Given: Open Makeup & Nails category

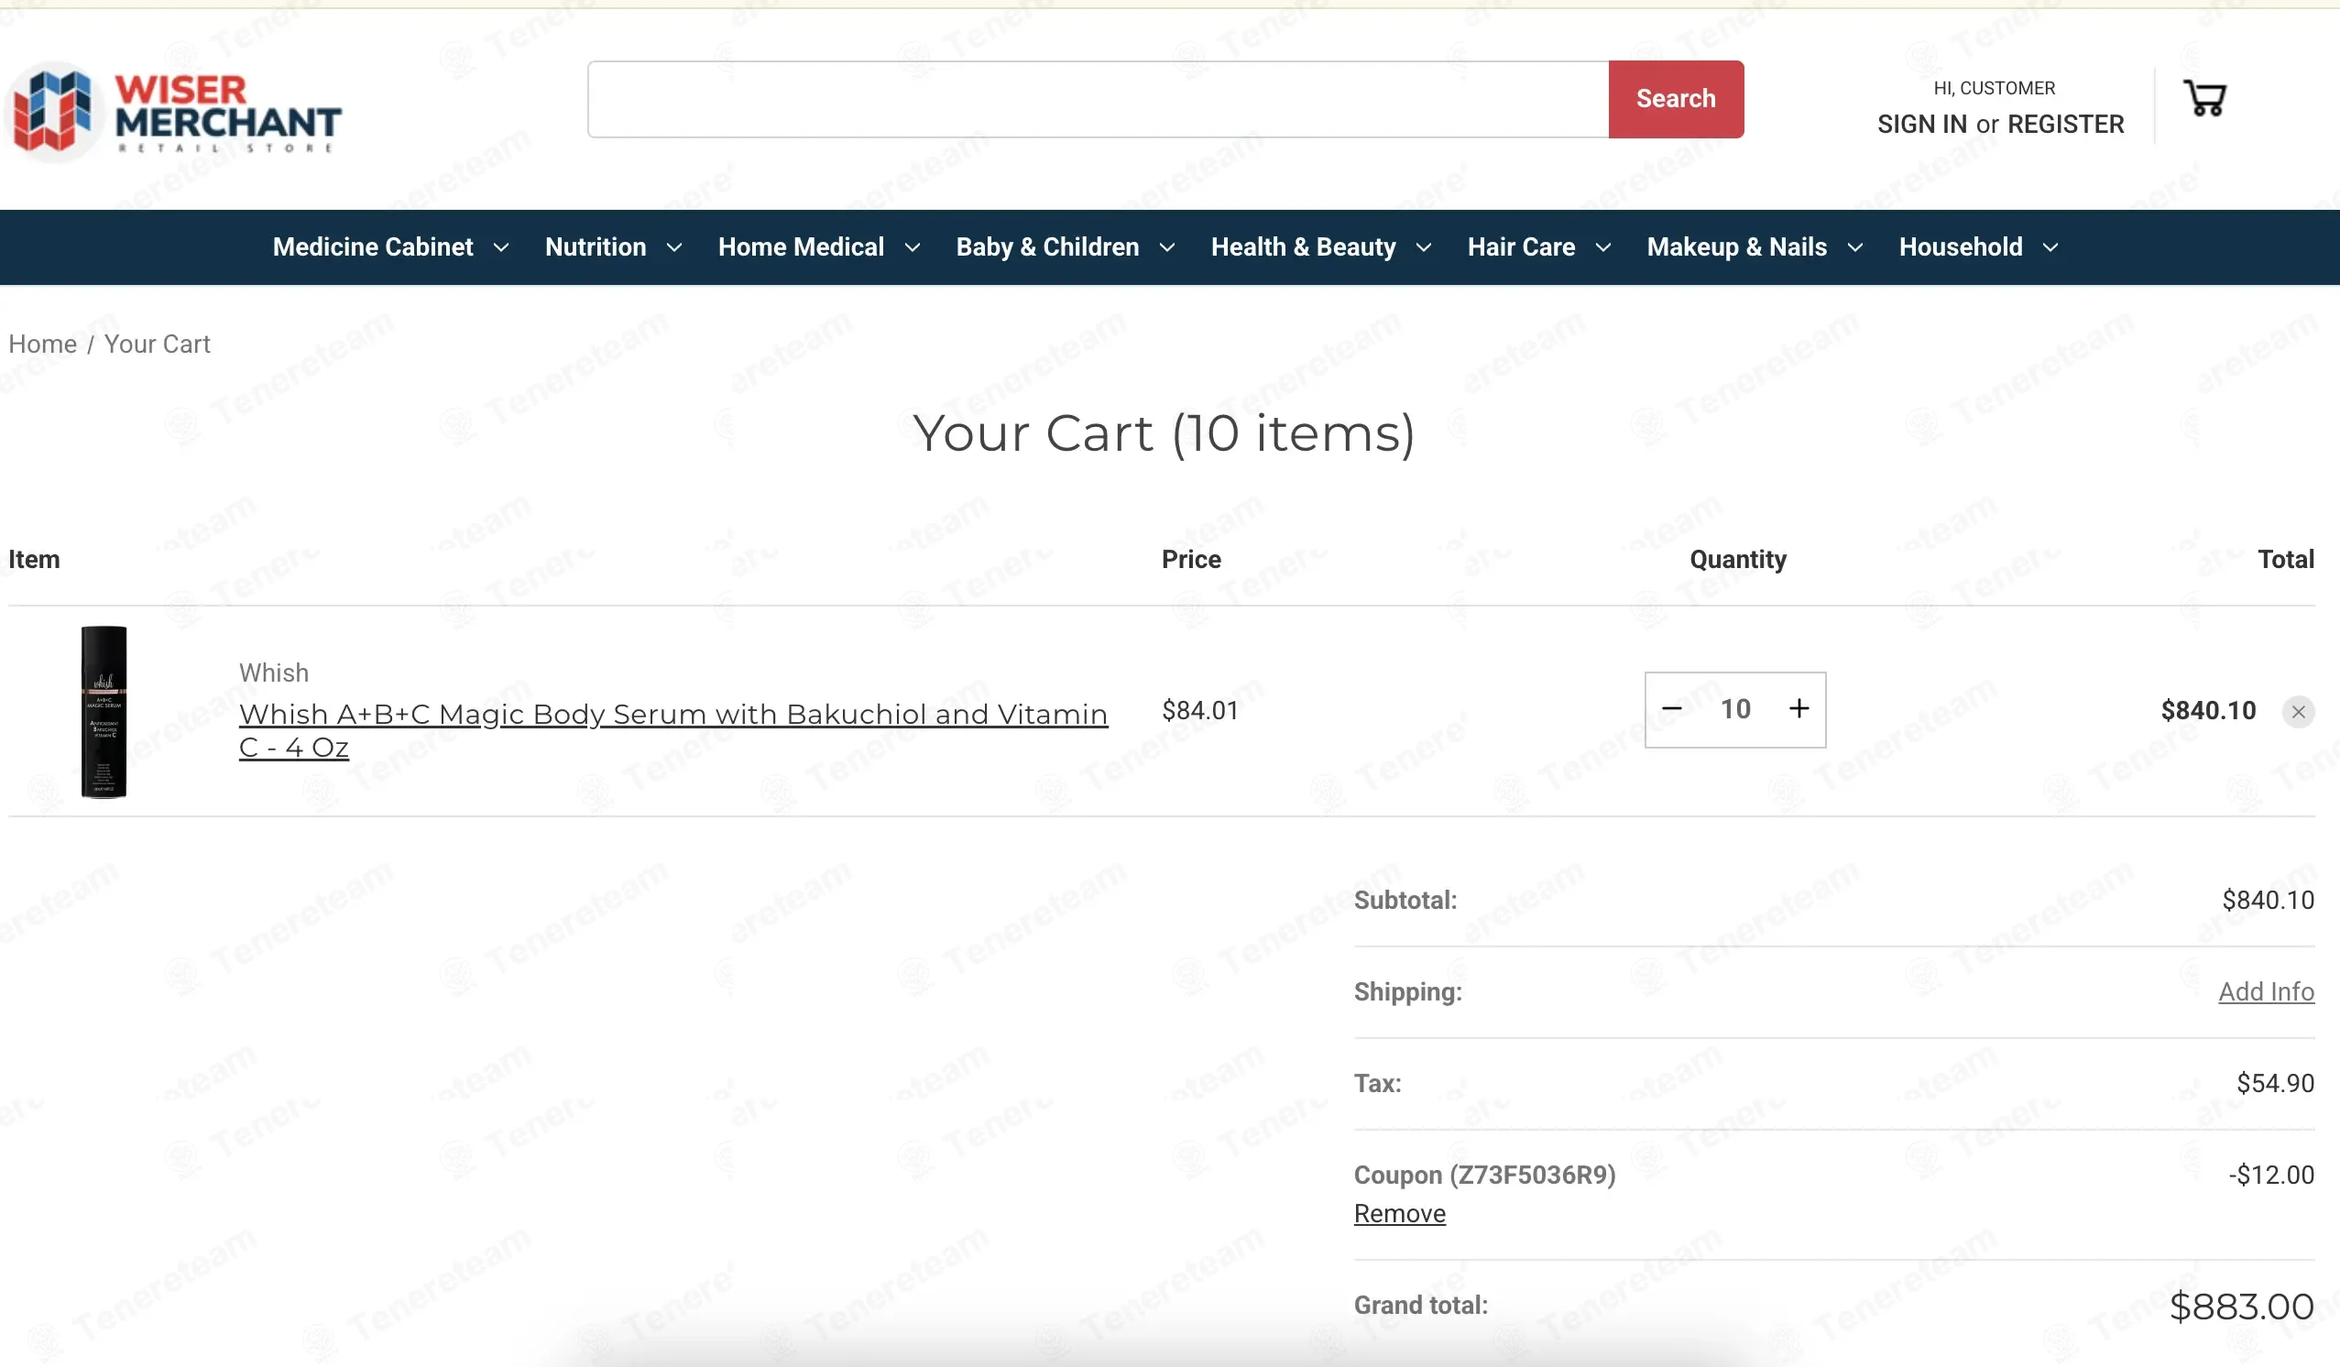Looking at the screenshot, I should (x=1736, y=247).
